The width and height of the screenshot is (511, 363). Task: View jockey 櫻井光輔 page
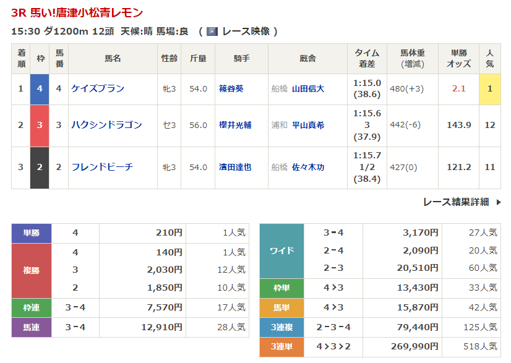[235, 125]
